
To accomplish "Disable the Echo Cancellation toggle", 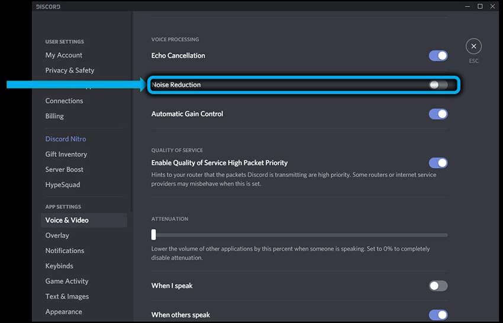I will pos(438,56).
